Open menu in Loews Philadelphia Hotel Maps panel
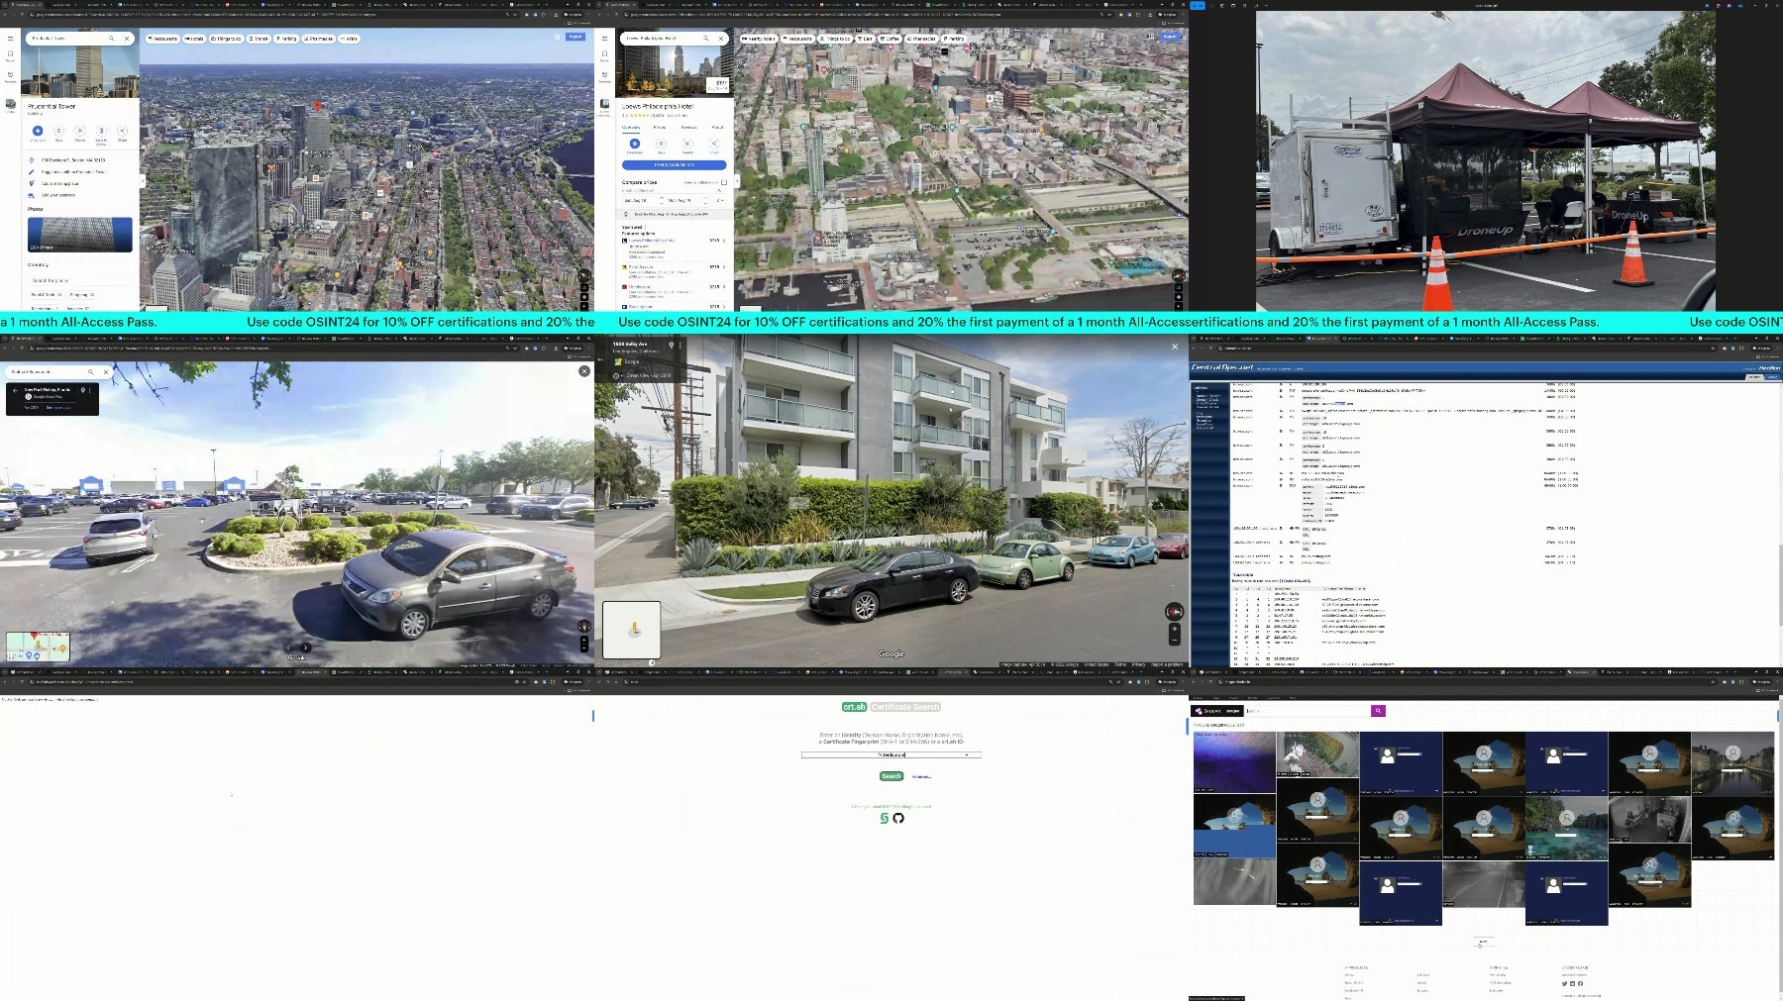This screenshot has height=1001, width=1783. 604,39
